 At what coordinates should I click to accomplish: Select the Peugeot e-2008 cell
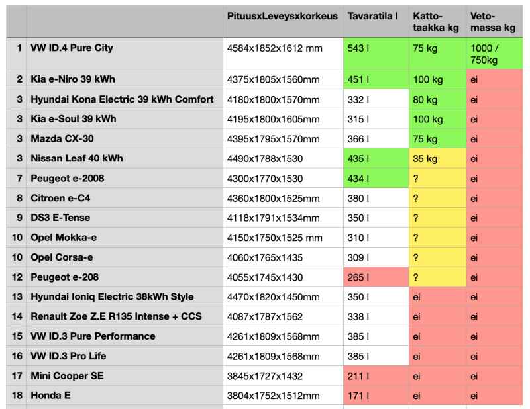pyautogui.click(x=125, y=179)
